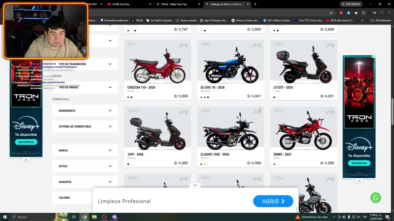Viewport: 394px width, 221px height.
Task: Open the CHEETAH 110 - 2026 listing title
Action: pos(141,87)
